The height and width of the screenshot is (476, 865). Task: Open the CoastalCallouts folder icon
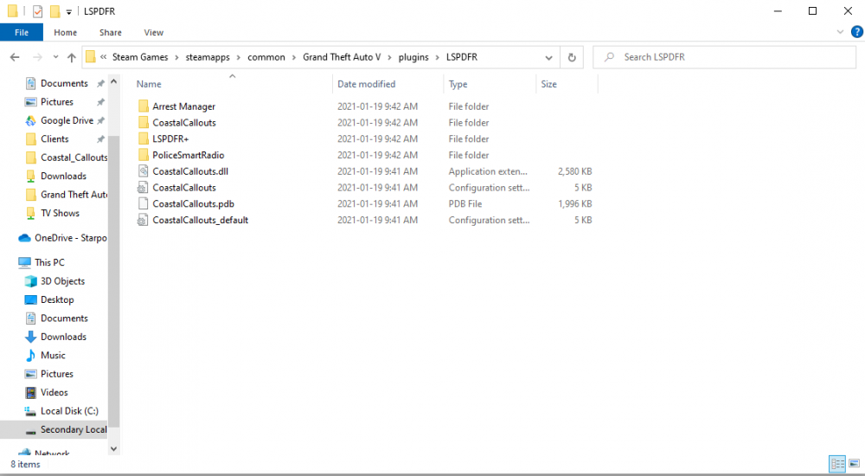[x=144, y=123]
